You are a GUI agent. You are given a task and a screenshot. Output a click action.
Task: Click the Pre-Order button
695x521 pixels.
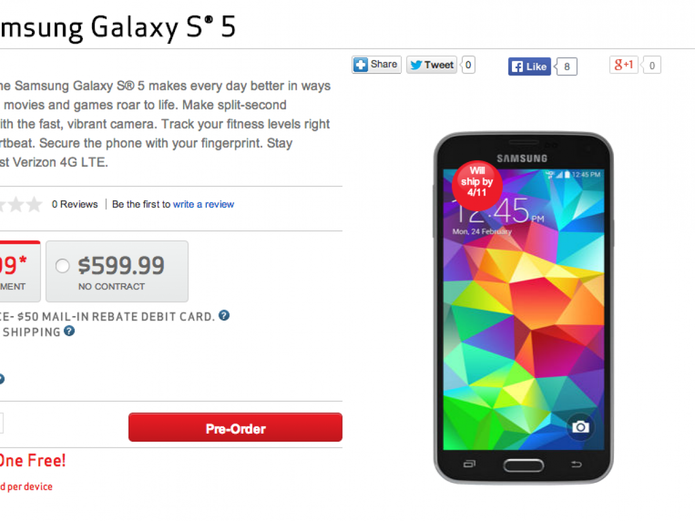coord(235,428)
